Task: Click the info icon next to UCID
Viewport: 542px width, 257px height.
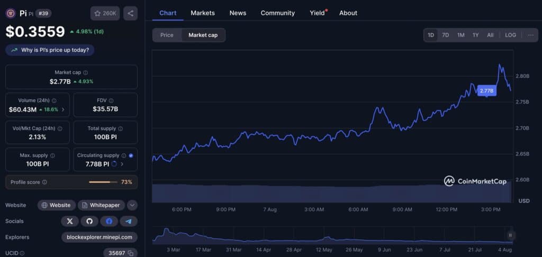Action: coord(22,253)
